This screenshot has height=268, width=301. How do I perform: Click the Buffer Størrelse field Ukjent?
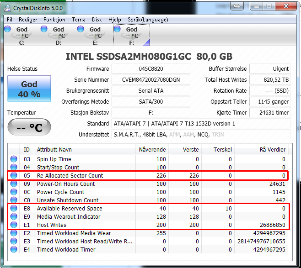[x=270, y=69]
